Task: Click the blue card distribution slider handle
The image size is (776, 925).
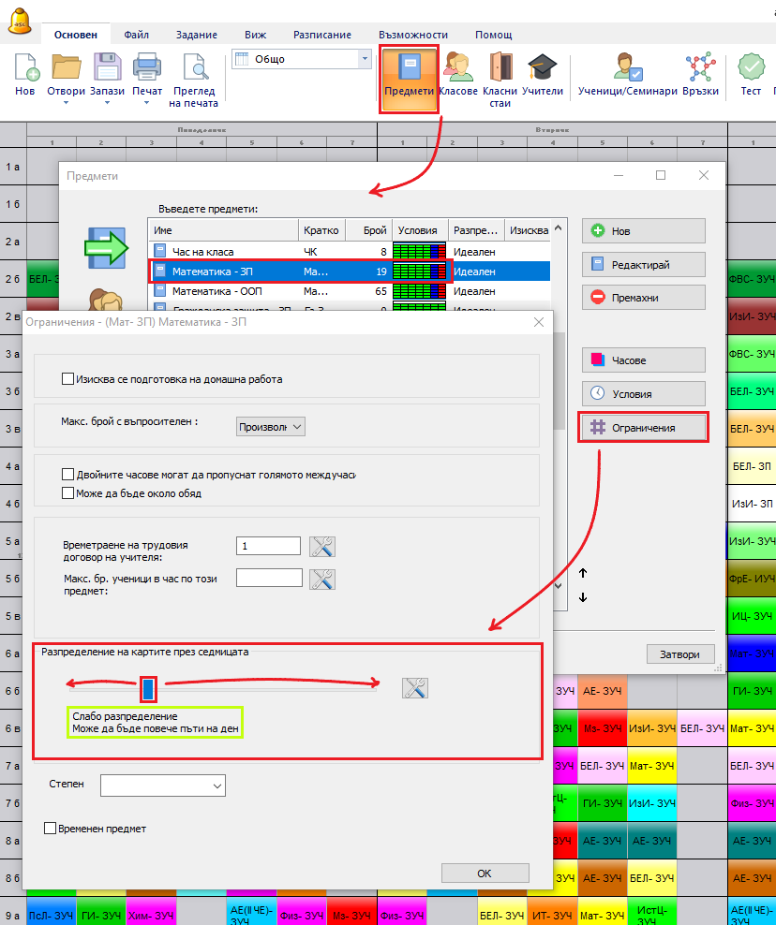Action: pyautogui.click(x=148, y=690)
